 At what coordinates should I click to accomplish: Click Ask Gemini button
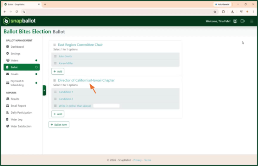pos(222,4)
